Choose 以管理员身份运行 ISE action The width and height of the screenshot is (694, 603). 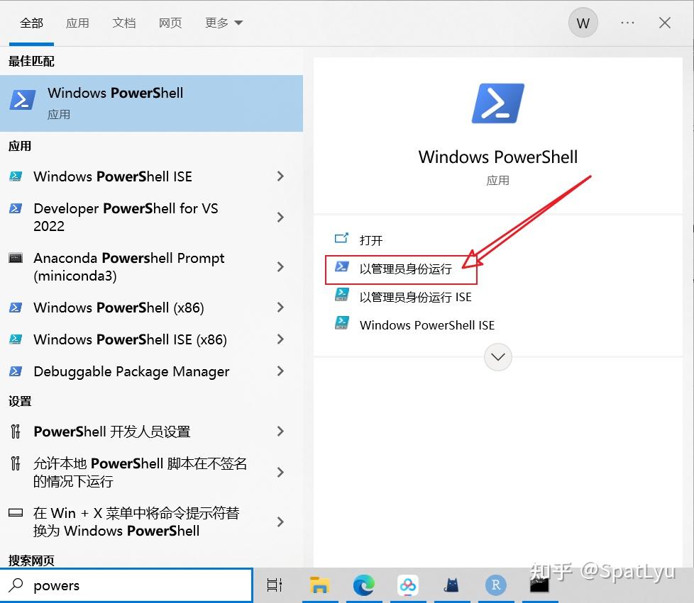pos(415,297)
